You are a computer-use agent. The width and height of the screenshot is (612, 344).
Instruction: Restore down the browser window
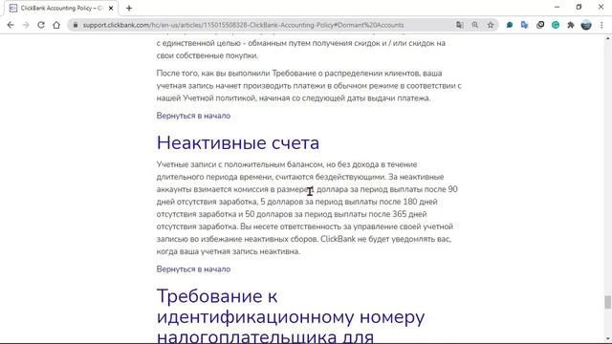[x=579, y=7]
